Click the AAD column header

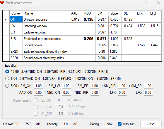tap(76, 13)
